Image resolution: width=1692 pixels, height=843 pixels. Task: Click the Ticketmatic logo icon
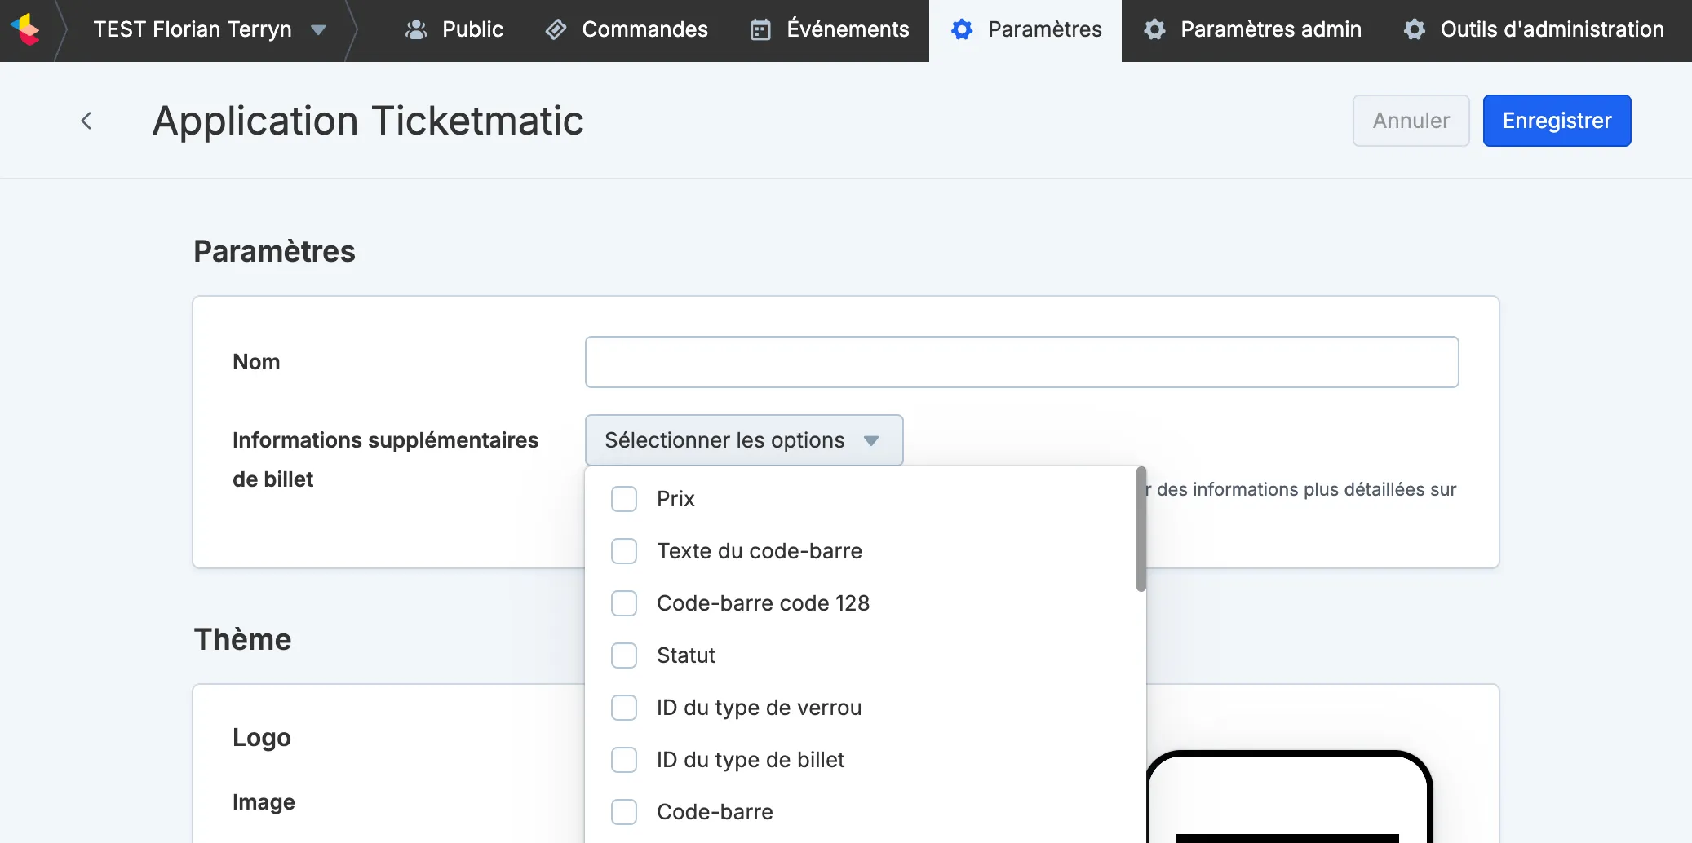tap(25, 29)
